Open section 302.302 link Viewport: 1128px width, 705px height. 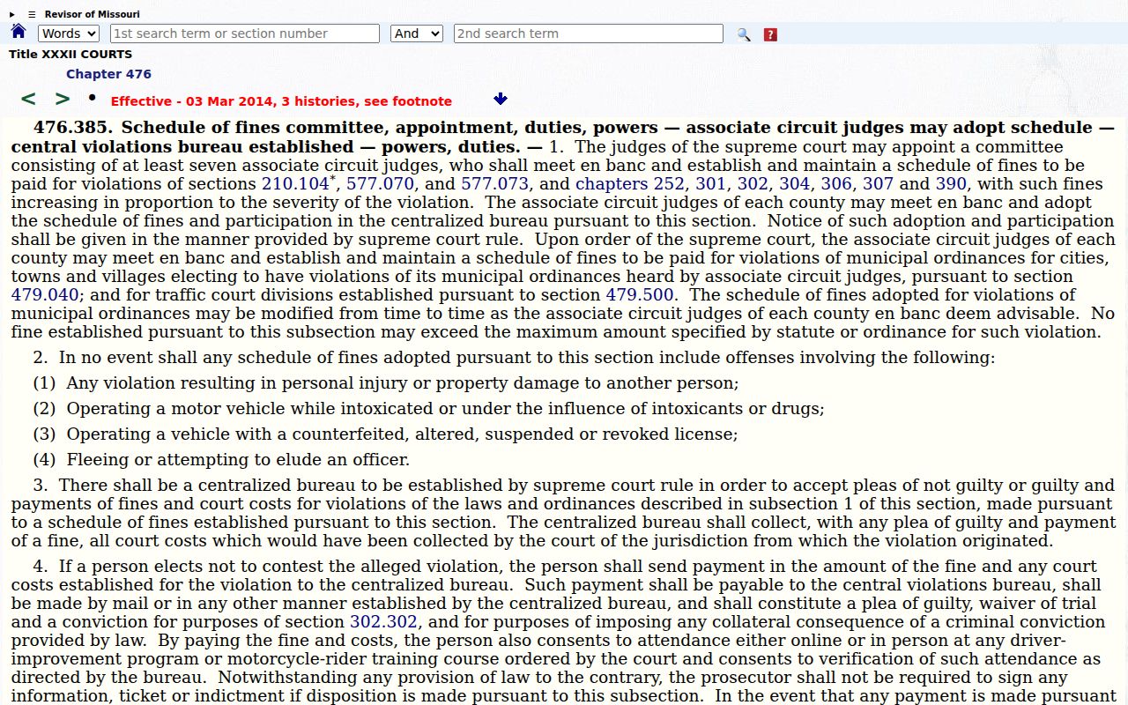click(383, 622)
